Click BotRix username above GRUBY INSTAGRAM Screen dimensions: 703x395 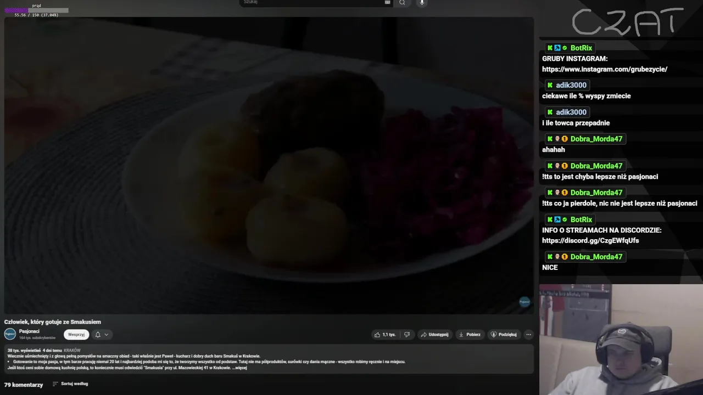(x=581, y=48)
